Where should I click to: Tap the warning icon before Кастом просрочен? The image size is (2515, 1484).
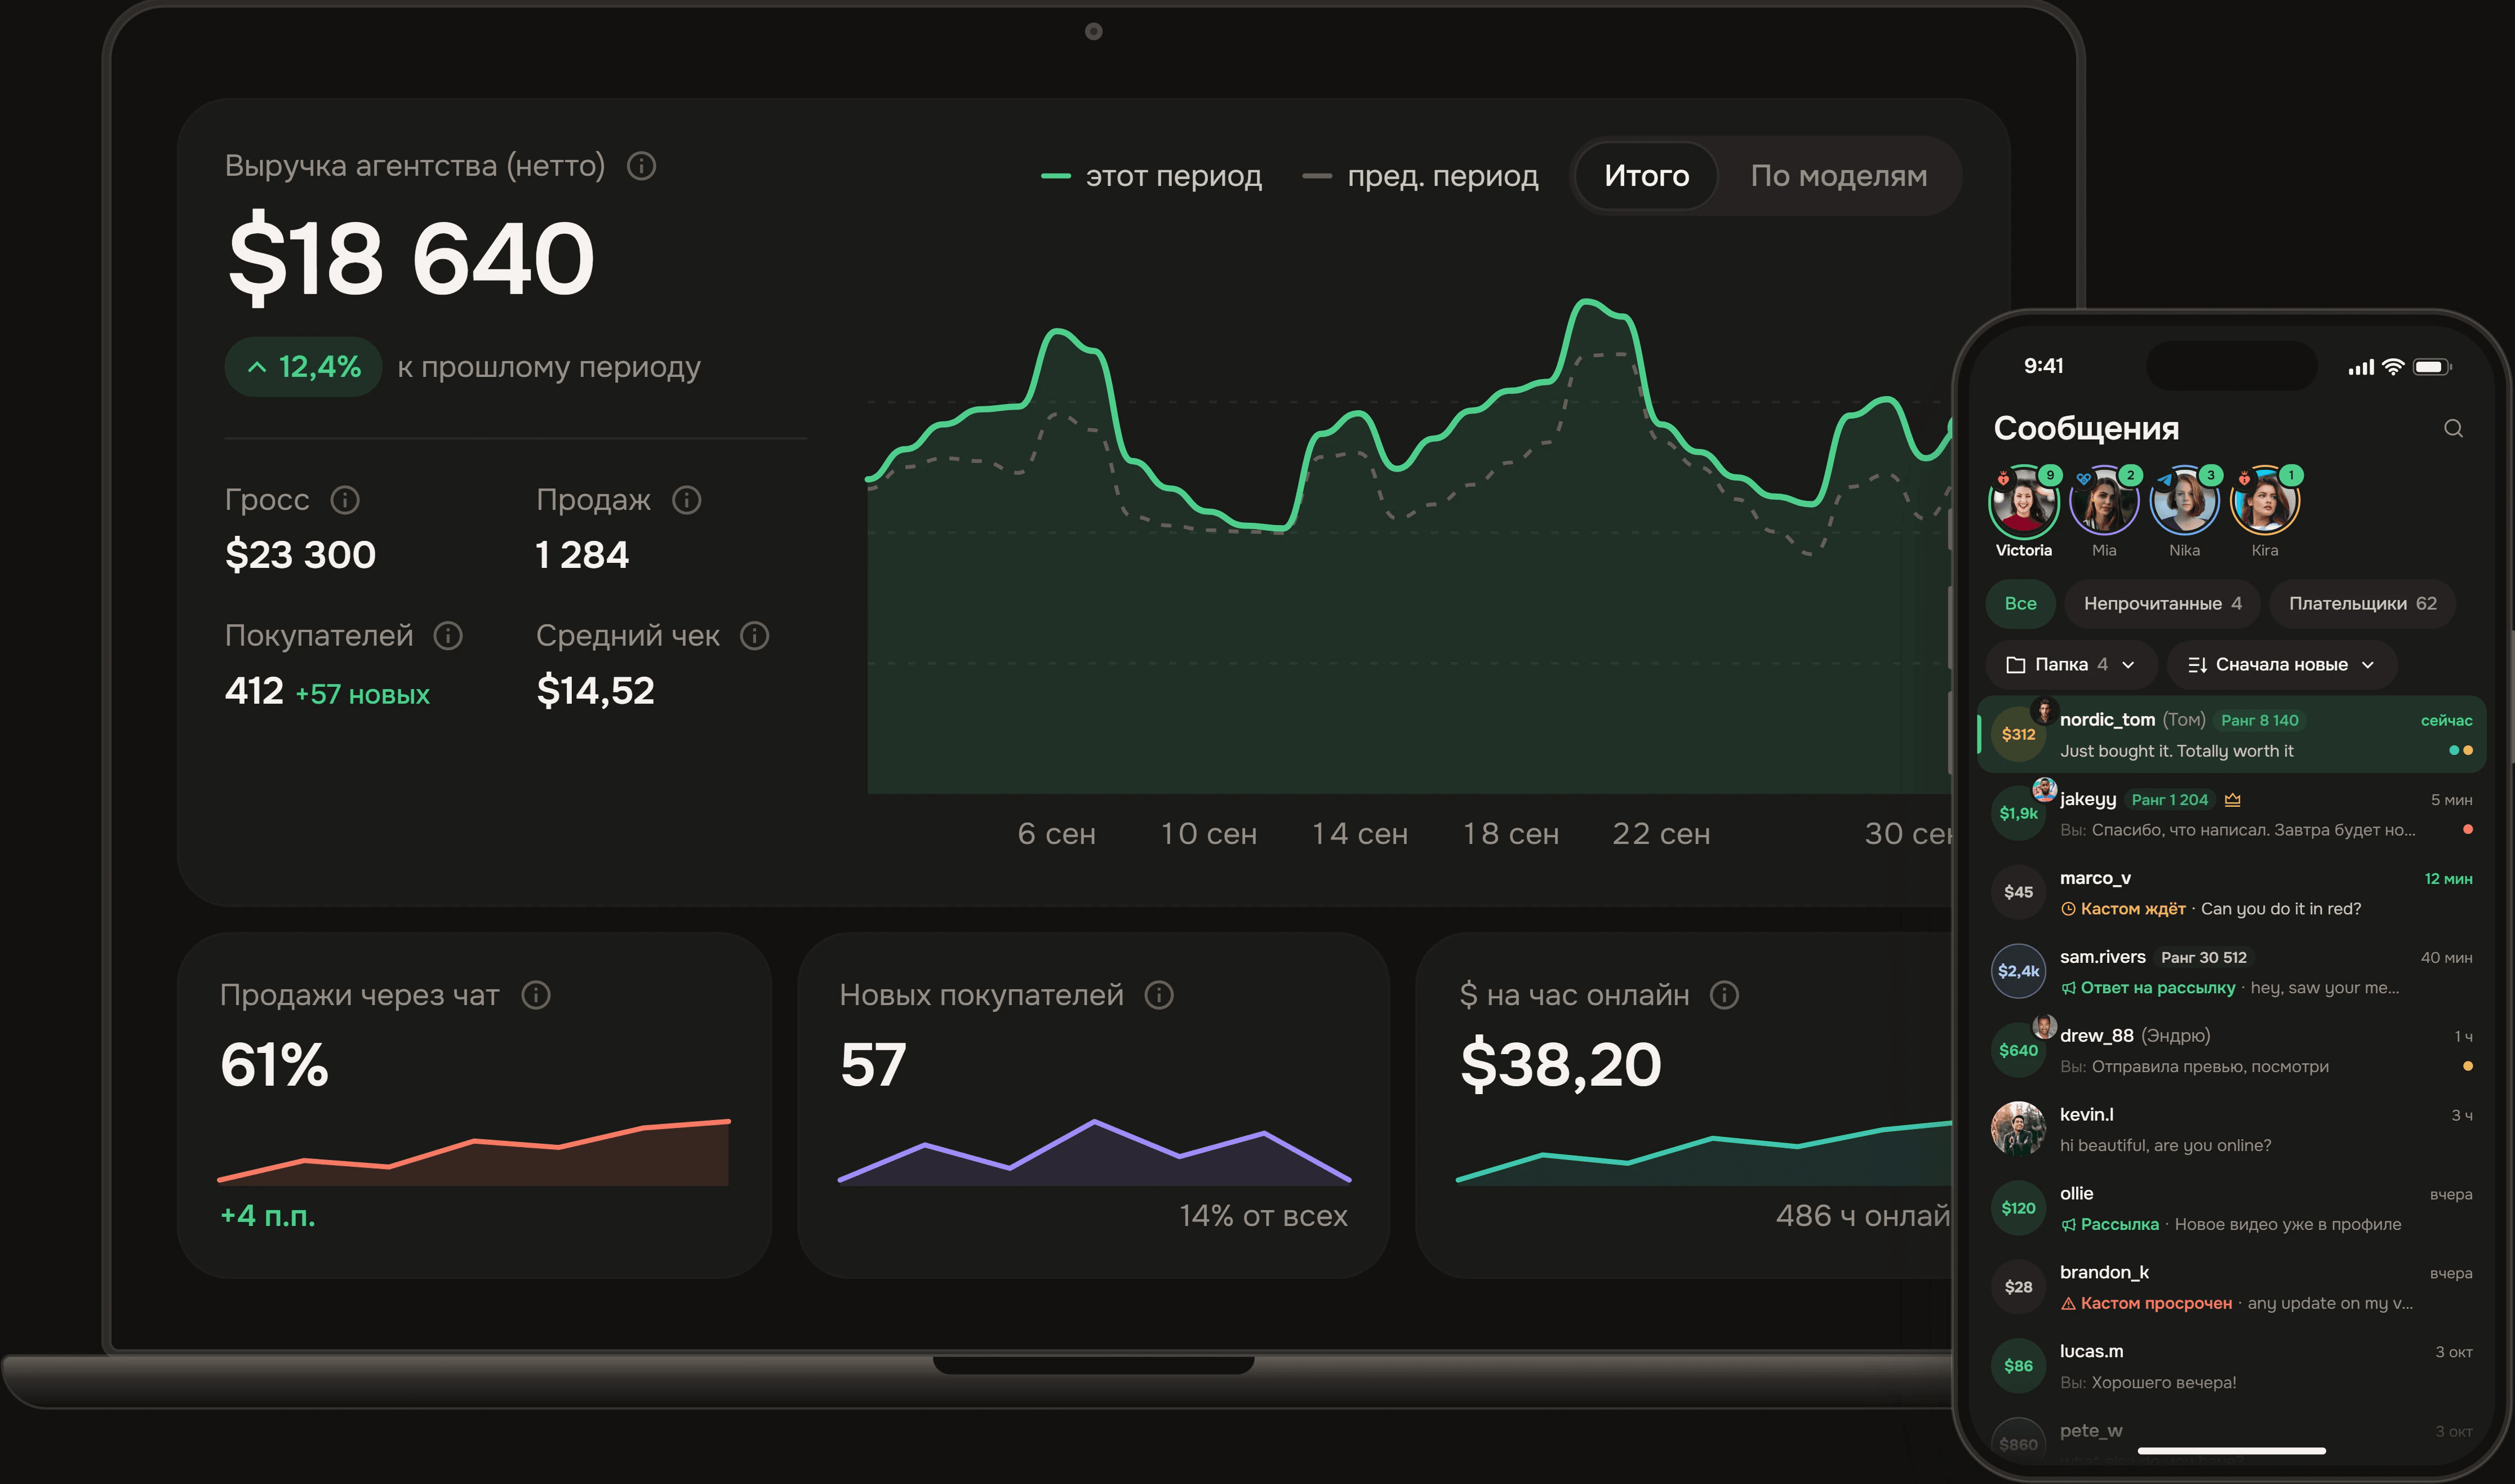click(2068, 1303)
